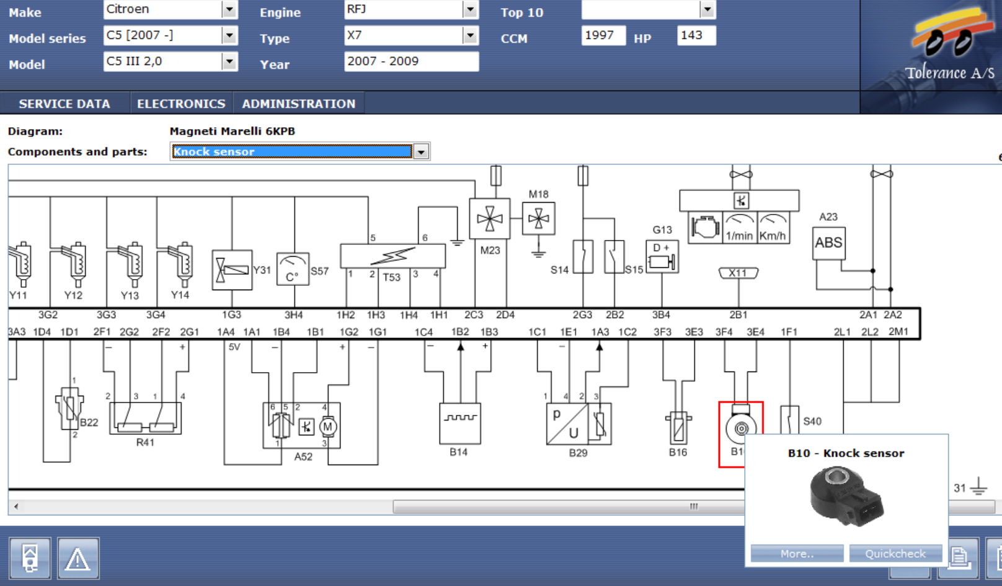The width and height of the screenshot is (1002, 586).
Task: Select the Y31 valve symbol
Action: click(232, 270)
